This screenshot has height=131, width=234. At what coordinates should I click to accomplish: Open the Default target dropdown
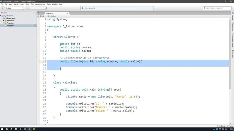(x=36, y=8)
